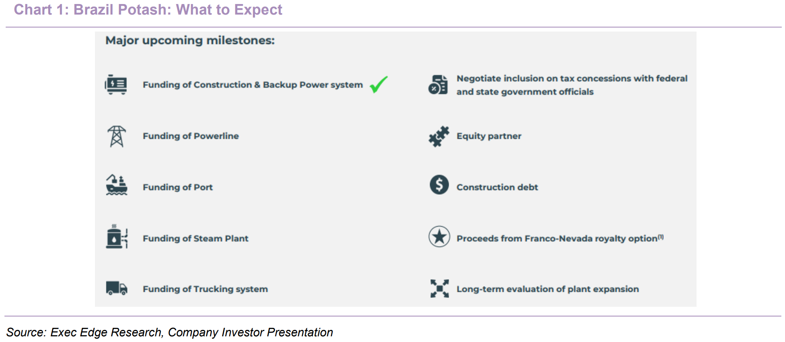Click Proceeds from Franco-Nevada royalty option
The width and height of the screenshot is (785, 342).
[x=560, y=238]
